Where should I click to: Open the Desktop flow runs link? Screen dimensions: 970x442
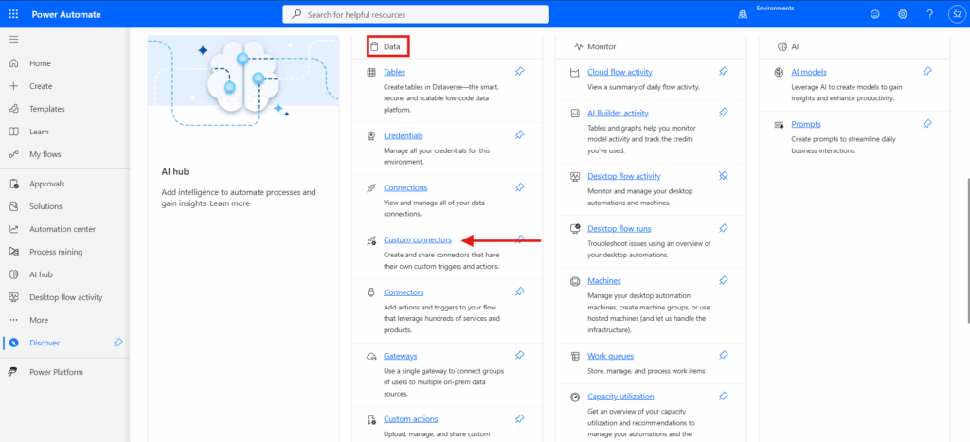tap(620, 229)
